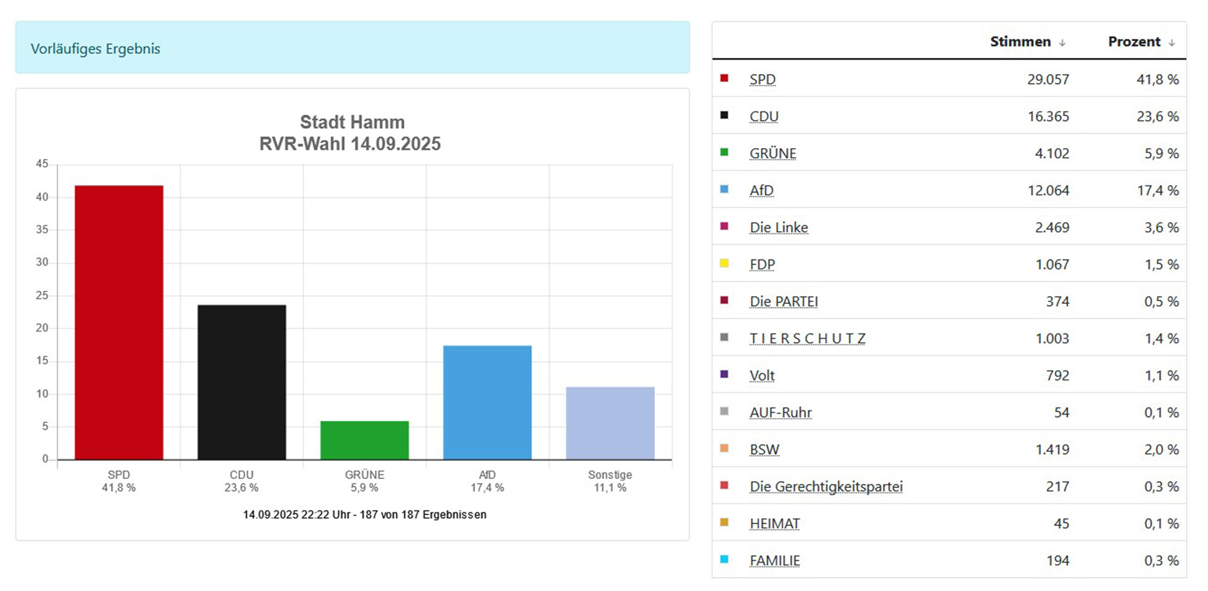Image resolution: width=1208 pixels, height=591 pixels.
Task: Click the Die PARTEI vote count 374
Action: click(x=1058, y=302)
